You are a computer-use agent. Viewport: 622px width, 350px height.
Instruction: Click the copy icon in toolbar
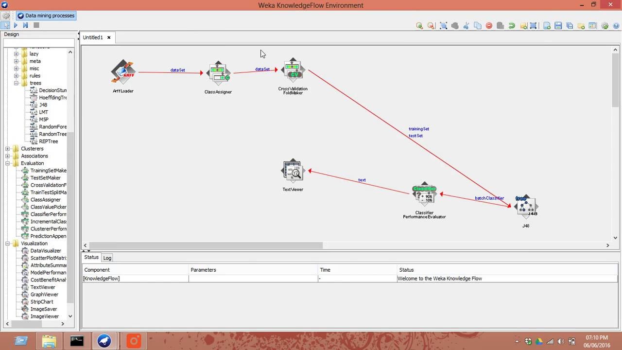477,26
